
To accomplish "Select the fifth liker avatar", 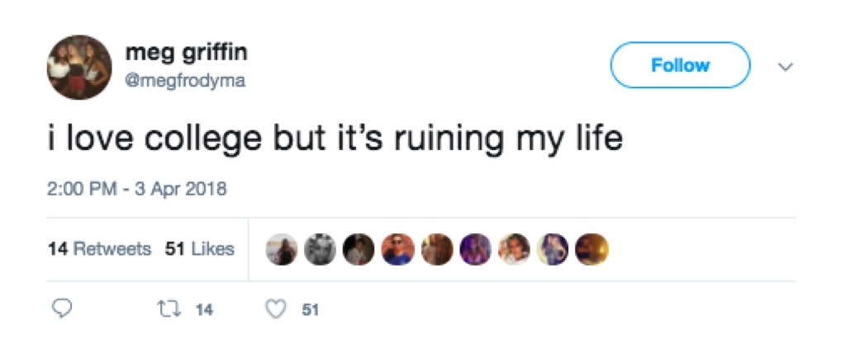I will tap(436, 249).
